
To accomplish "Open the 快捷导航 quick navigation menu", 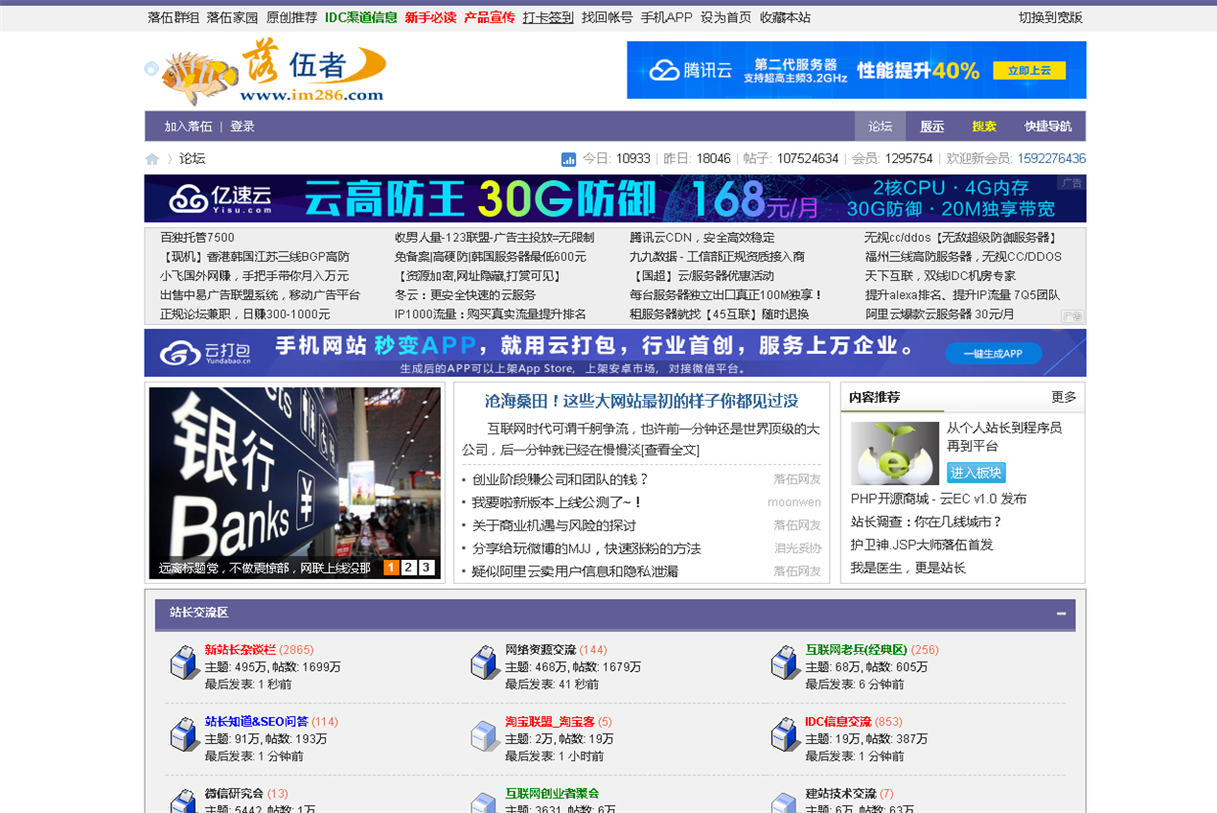I will pos(1048,127).
